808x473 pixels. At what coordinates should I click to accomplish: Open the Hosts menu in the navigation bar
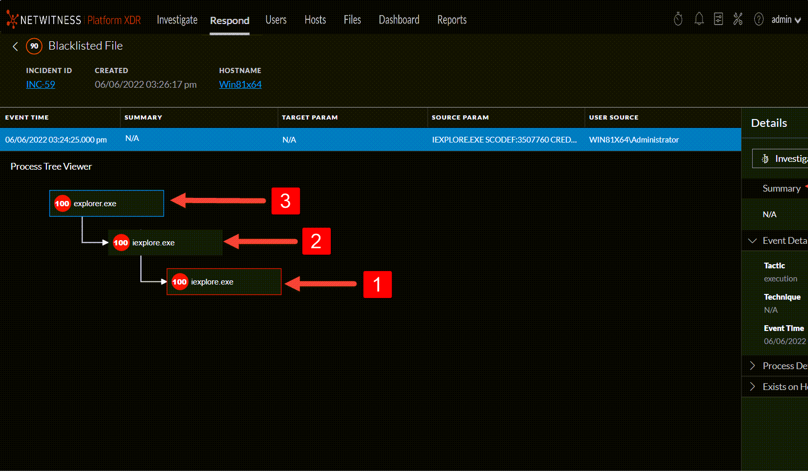click(x=315, y=19)
